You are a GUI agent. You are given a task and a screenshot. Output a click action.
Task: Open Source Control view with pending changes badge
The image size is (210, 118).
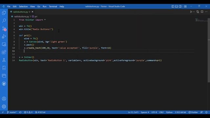4,29
